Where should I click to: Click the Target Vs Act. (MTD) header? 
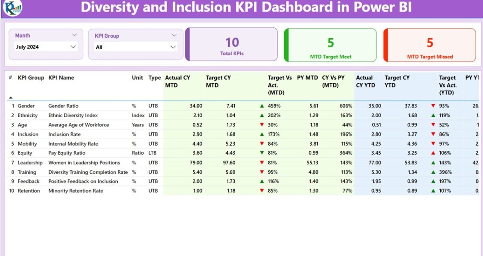(280, 85)
